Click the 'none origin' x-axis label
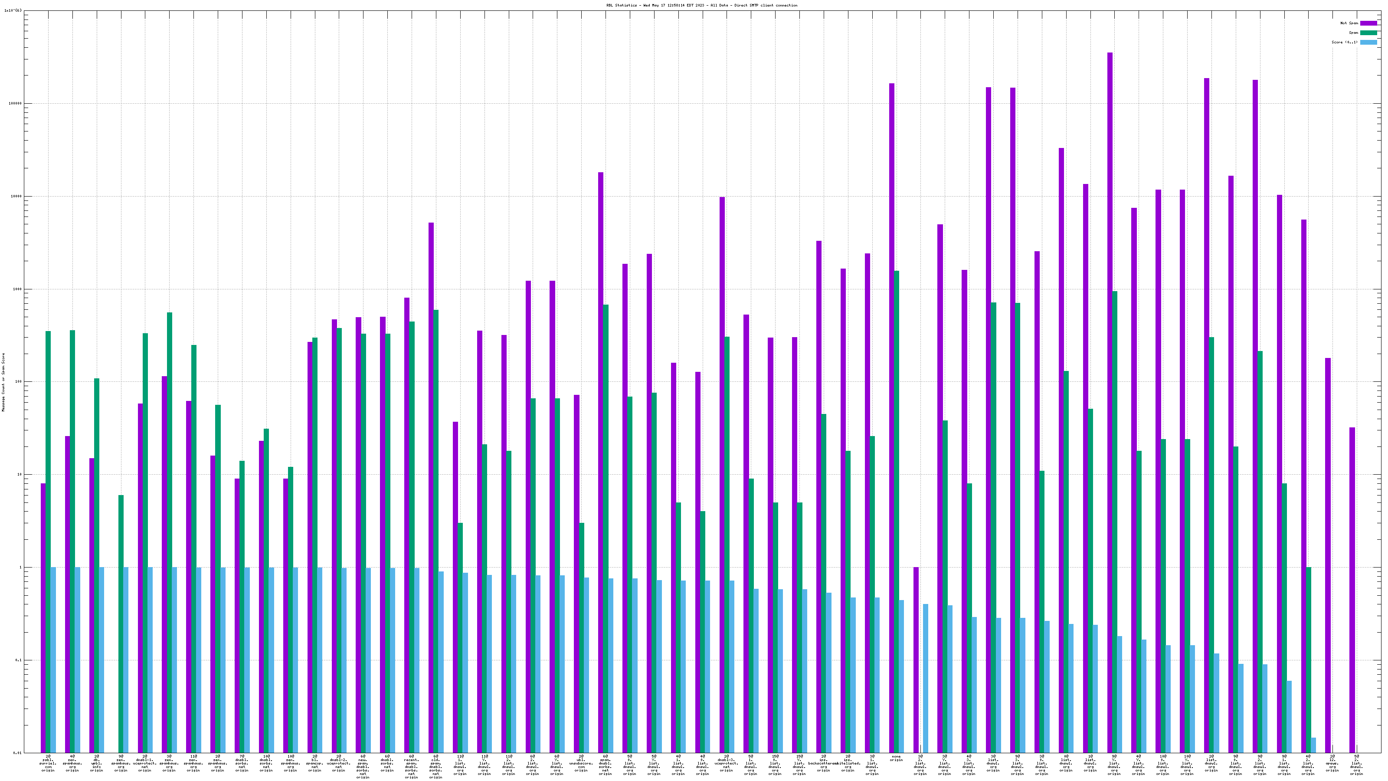This screenshot has width=1388, height=781. click(896, 758)
